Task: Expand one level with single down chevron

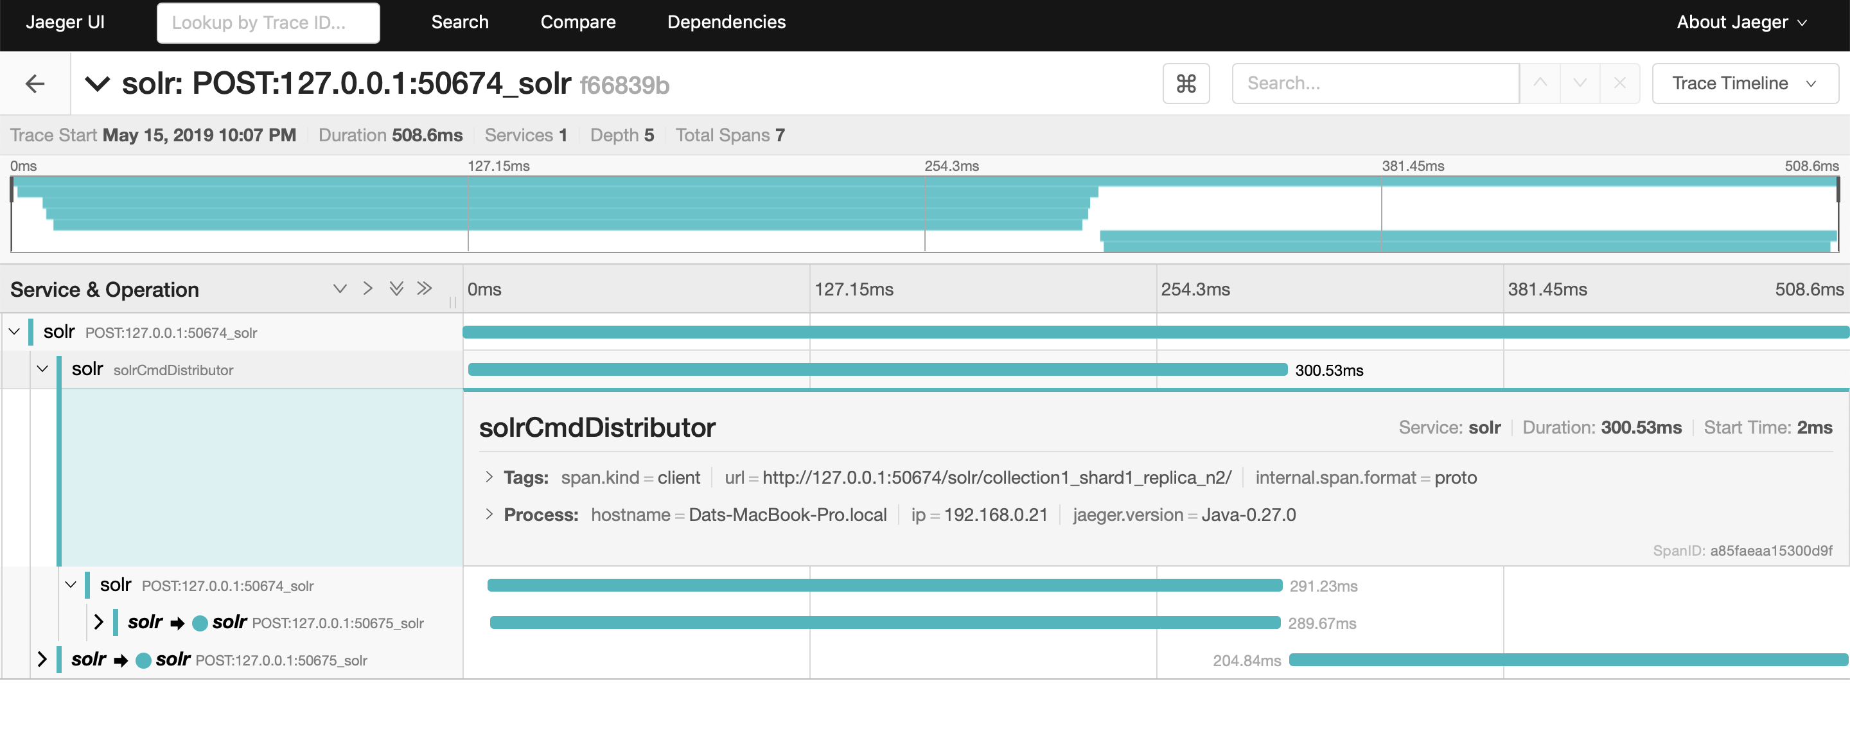Action: (x=340, y=289)
